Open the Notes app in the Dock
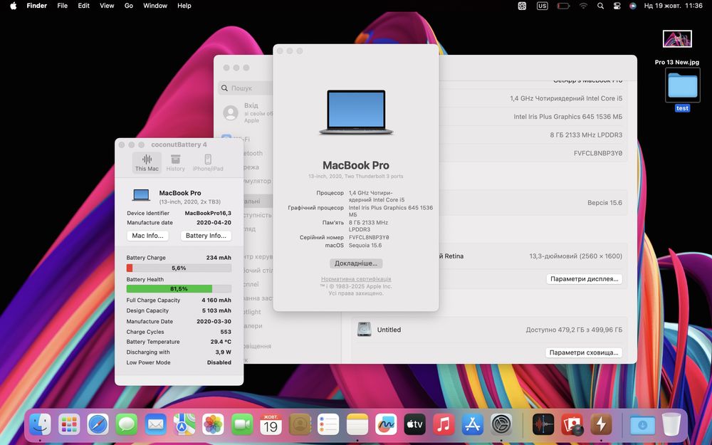Screen dimensions: 712x445 pos(357,424)
